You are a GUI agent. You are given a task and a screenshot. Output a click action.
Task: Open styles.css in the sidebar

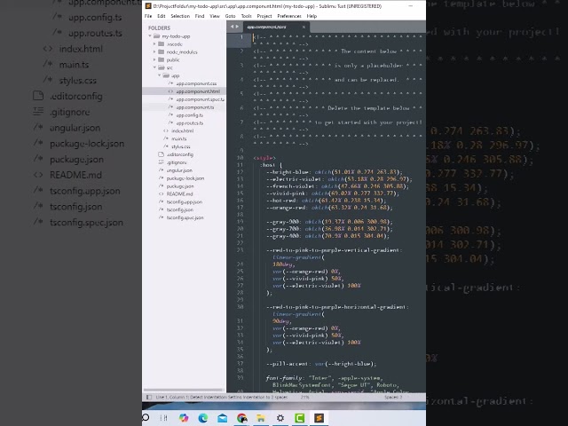tap(181, 146)
